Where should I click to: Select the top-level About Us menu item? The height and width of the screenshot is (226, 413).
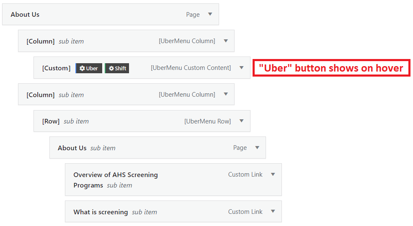pos(111,15)
